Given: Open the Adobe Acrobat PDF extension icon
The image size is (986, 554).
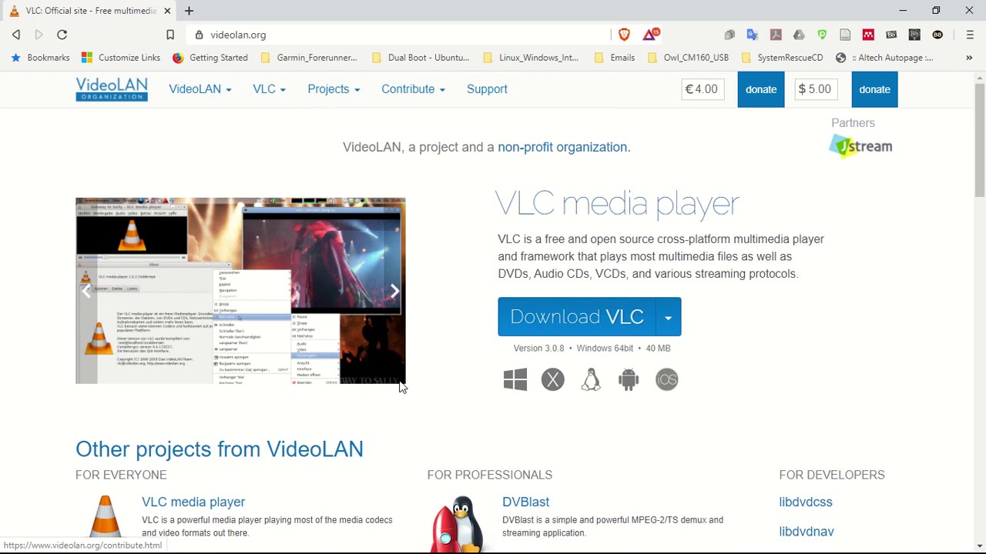Looking at the screenshot, I should click(x=776, y=35).
